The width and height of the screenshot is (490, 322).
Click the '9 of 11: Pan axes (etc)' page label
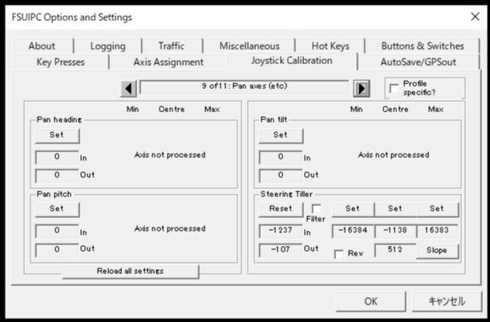[245, 87]
